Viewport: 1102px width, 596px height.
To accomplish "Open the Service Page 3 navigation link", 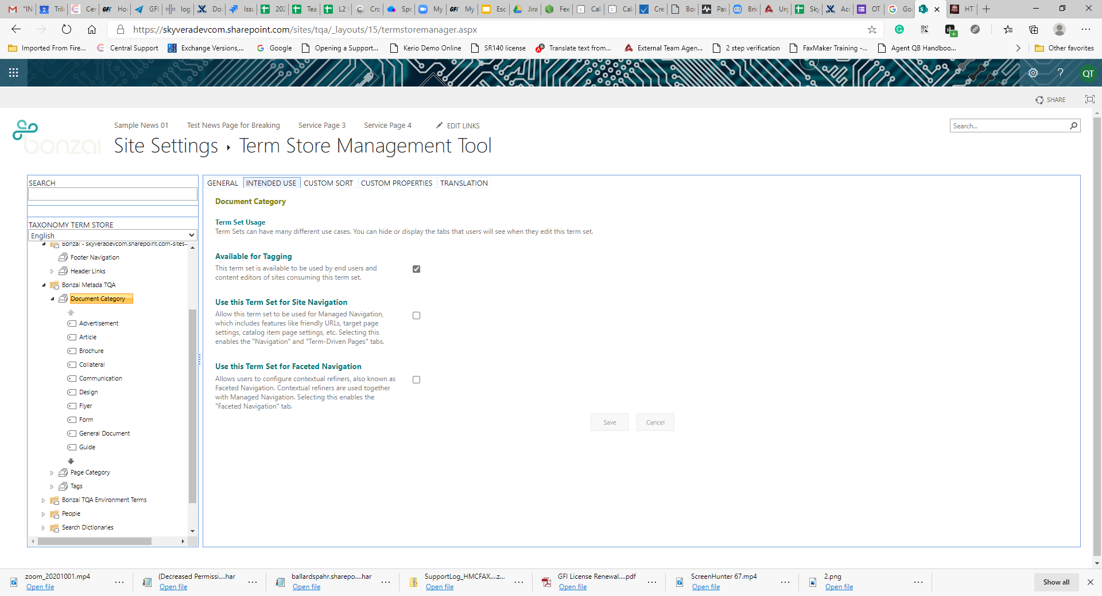I will pos(322,125).
